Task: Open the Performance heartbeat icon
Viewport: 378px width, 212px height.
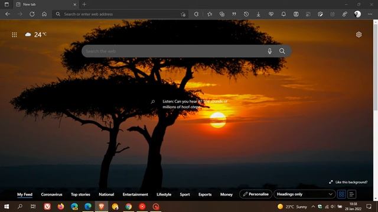Action: tap(271, 14)
